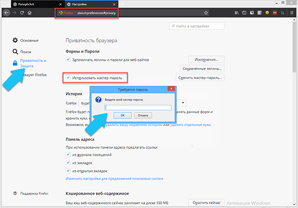Show sidebars toolbar icon

point(244,13)
